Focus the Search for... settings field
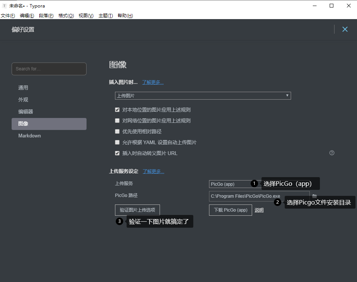The width and height of the screenshot is (357, 282). click(49, 69)
